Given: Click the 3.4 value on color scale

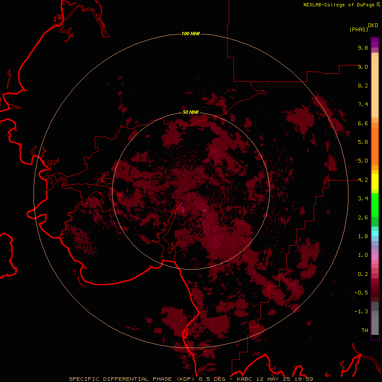Looking at the screenshot, I should [x=363, y=199].
